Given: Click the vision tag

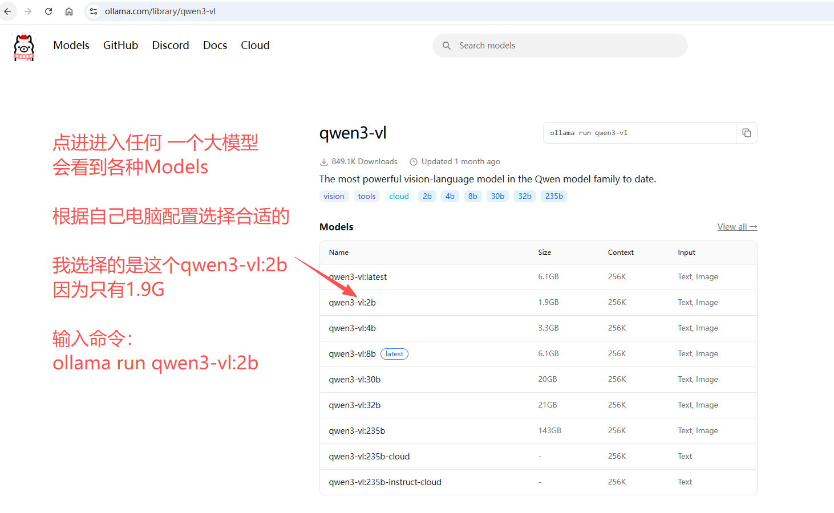Looking at the screenshot, I should pyautogui.click(x=334, y=196).
